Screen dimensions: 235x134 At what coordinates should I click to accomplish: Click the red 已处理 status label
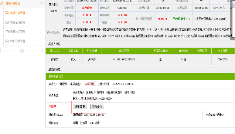click(x=52, y=107)
